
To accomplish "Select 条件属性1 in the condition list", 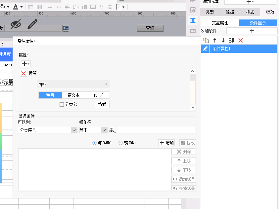I will click(243, 49).
